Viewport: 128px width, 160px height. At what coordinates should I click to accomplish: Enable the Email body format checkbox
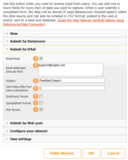(41, 96)
